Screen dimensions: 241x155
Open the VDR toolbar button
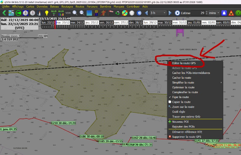pos(68,13)
